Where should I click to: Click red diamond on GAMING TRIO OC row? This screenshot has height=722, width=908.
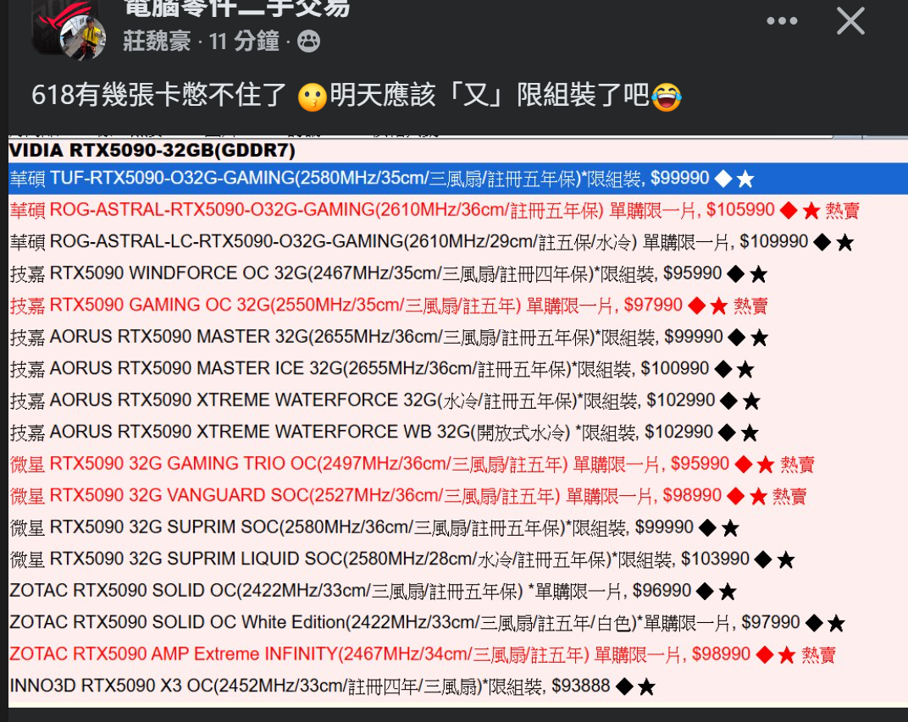click(744, 465)
